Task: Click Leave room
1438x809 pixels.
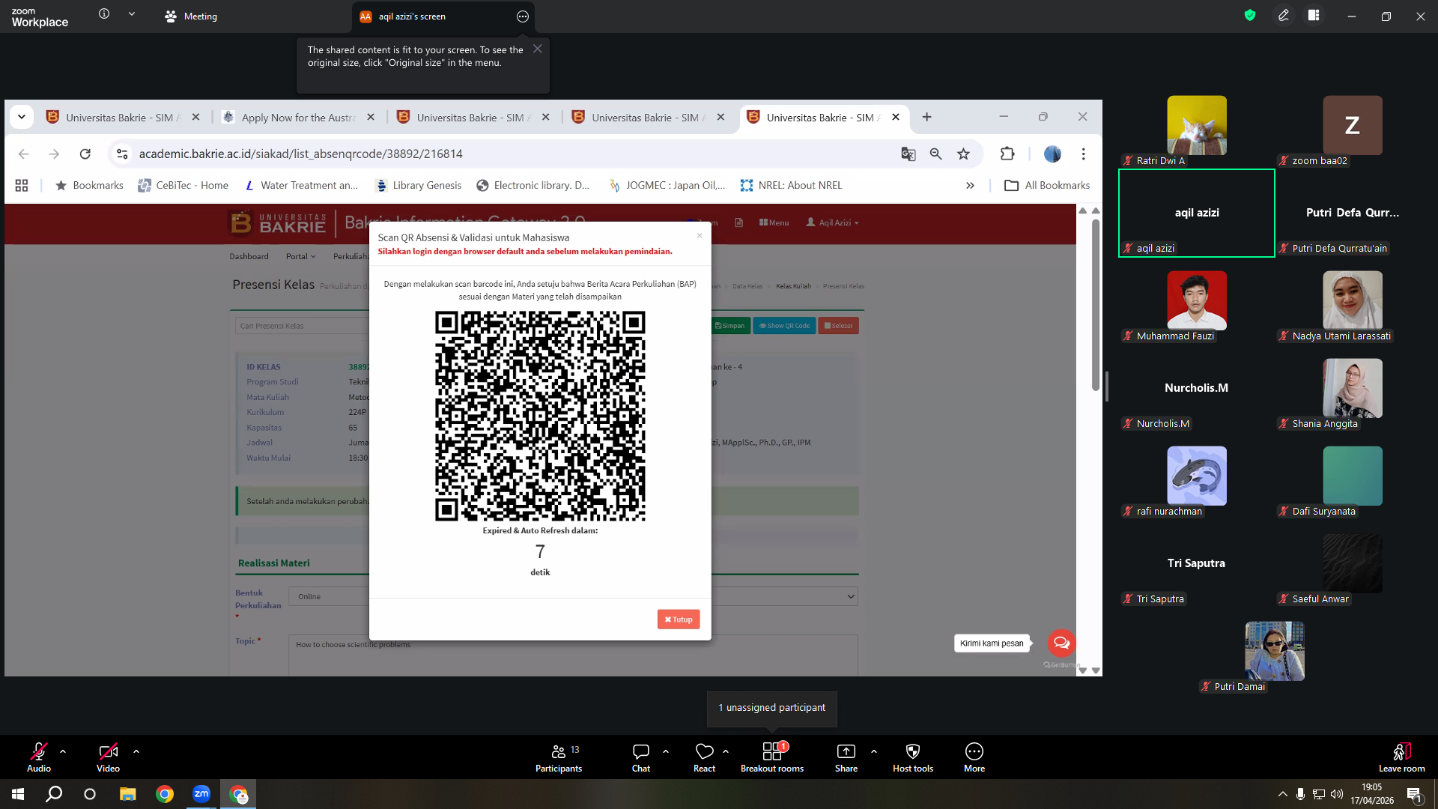Action: (1402, 757)
